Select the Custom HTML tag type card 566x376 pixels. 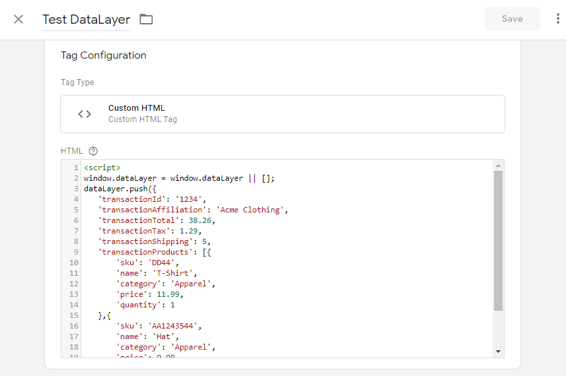[x=282, y=114]
